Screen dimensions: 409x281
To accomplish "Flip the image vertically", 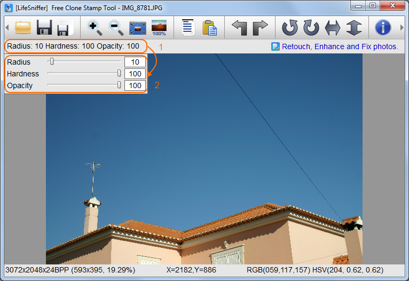I will click(x=354, y=28).
